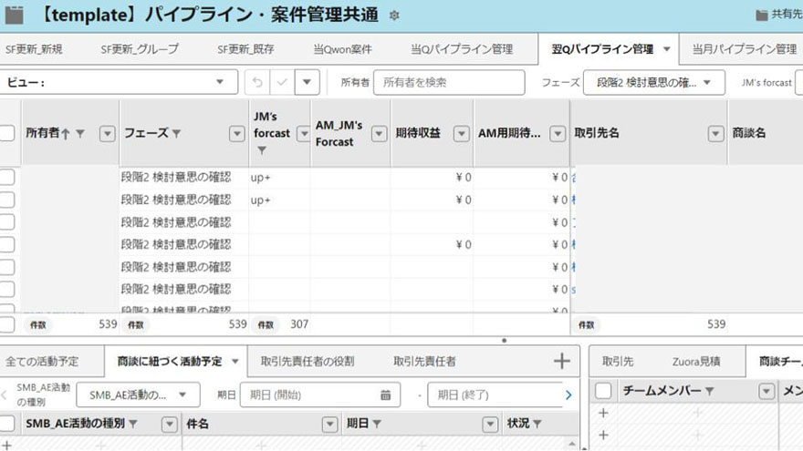Open the 件名 column menu dropdown
Image resolution: width=803 pixels, height=451 pixels.
click(x=329, y=424)
